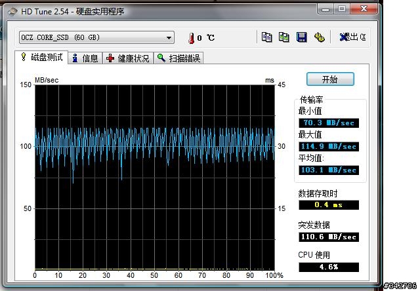
Task: Switch to the 健康状况 health tab
Action: 128,58
